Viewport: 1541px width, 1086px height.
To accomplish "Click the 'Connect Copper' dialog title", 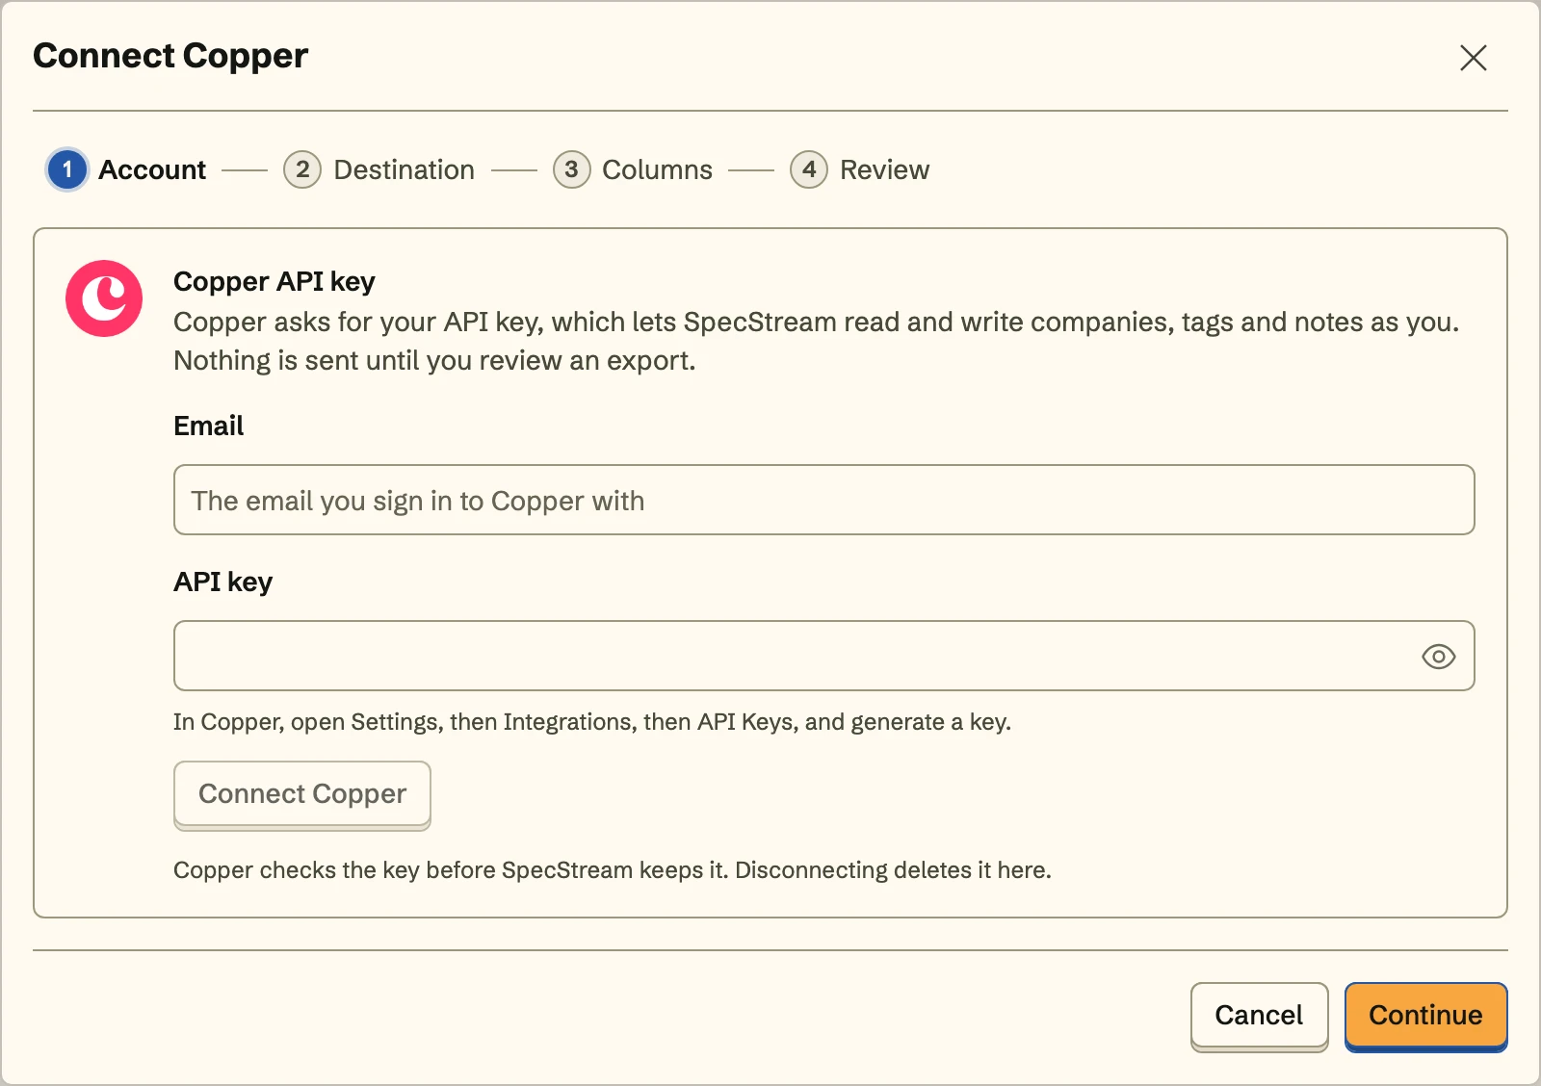I will pos(170,56).
